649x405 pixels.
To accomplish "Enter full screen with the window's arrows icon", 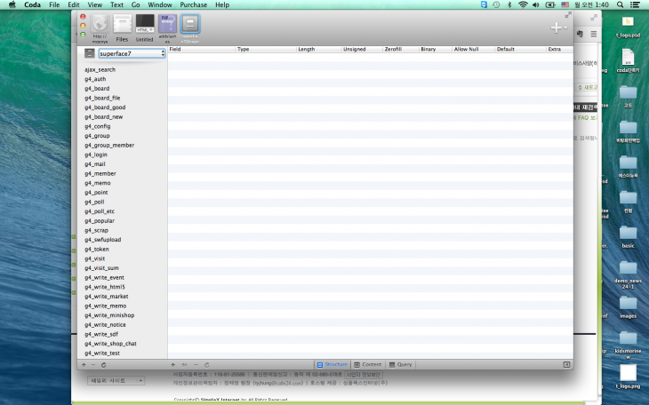I will (x=568, y=15).
